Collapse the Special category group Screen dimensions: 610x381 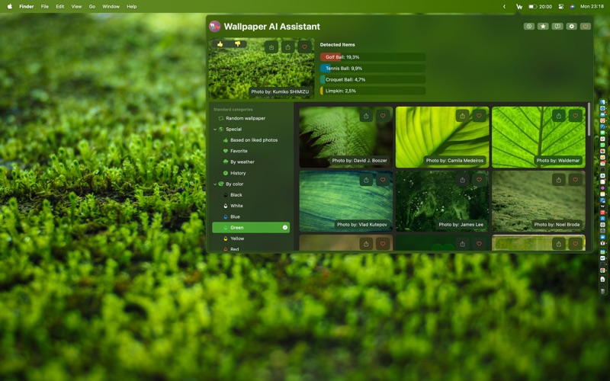pyautogui.click(x=215, y=130)
